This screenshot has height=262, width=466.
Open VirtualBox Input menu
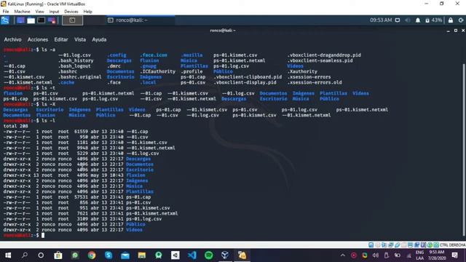[54, 12]
